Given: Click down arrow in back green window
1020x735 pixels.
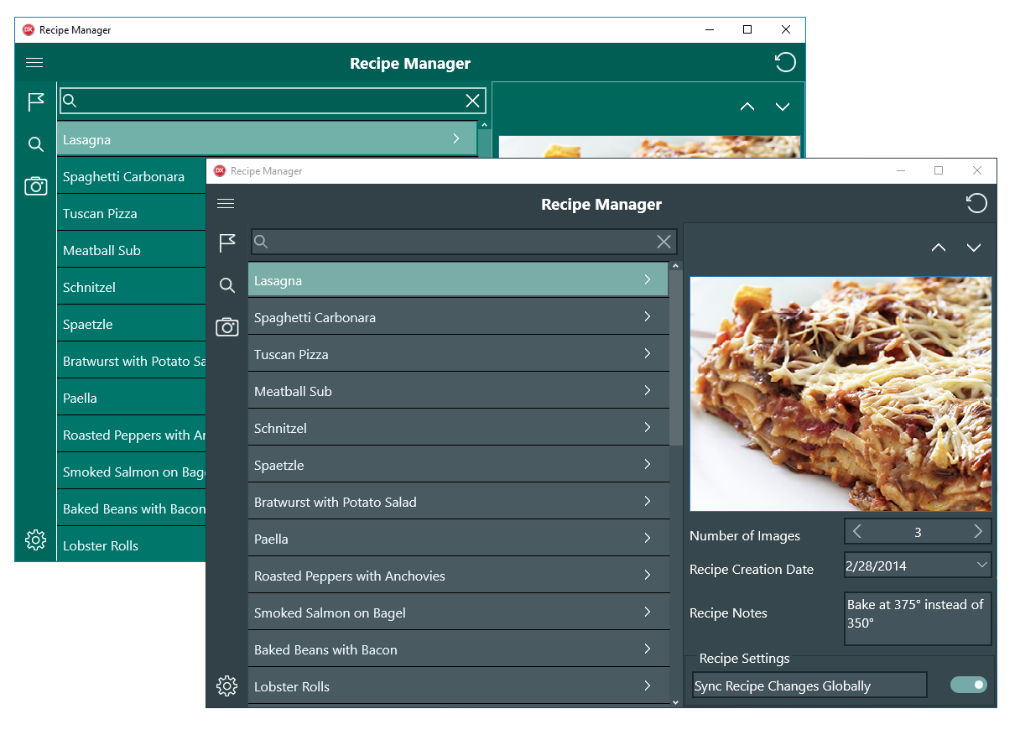Looking at the screenshot, I should pyautogui.click(x=783, y=107).
